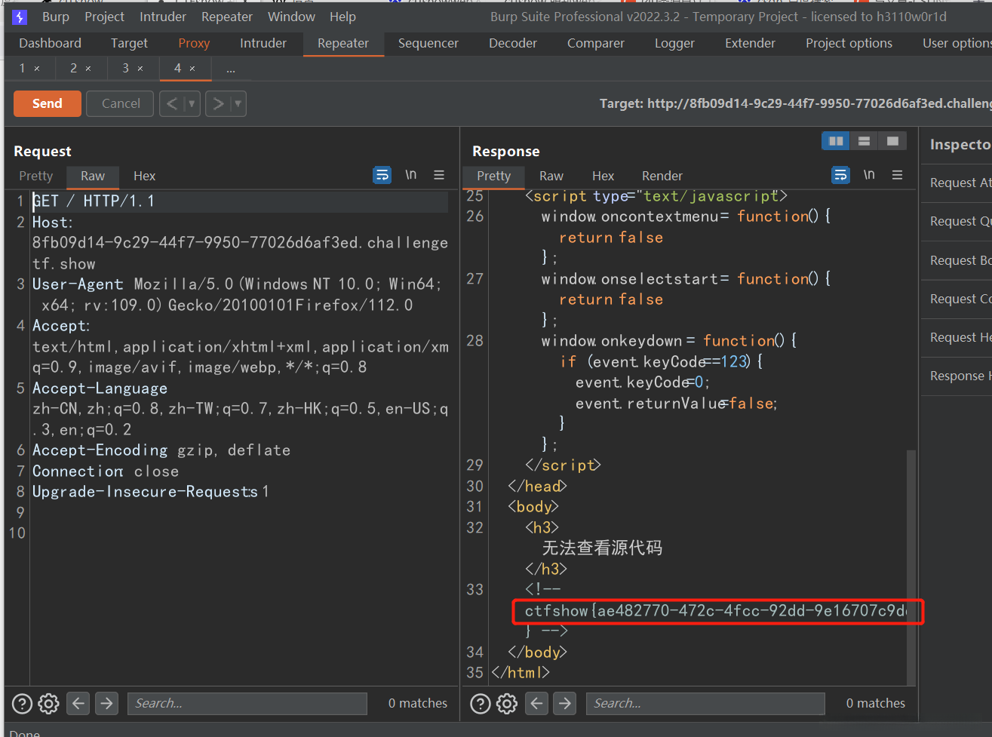This screenshot has height=737, width=992.
Task: Select top-bottom split layout icon
Action: [x=865, y=141]
